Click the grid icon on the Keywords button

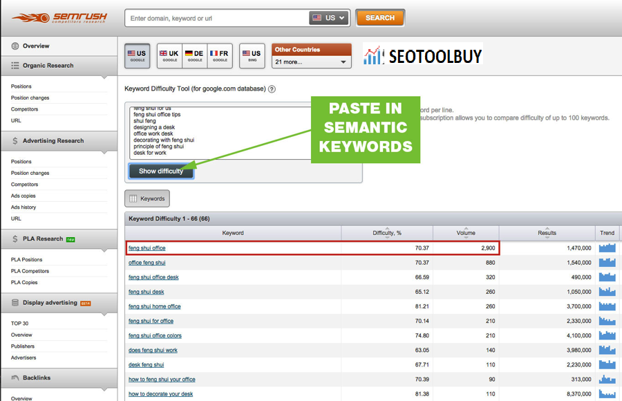[133, 198]
